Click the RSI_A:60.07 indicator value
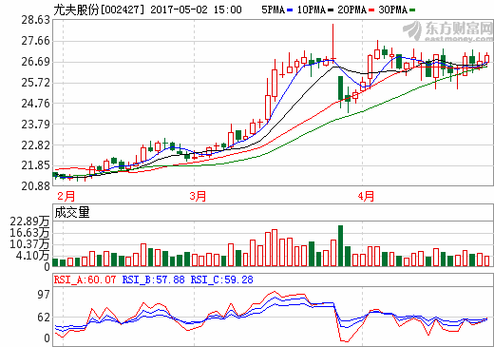 (85, 280)
